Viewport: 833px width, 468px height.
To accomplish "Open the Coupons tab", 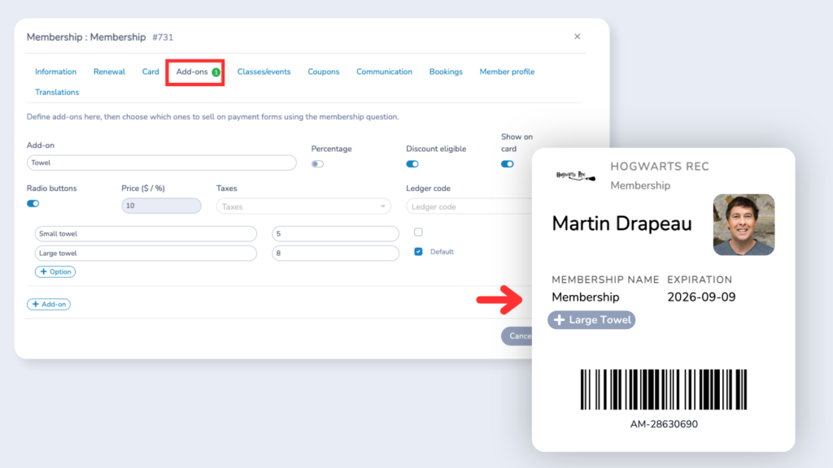I will coord(324,71).
